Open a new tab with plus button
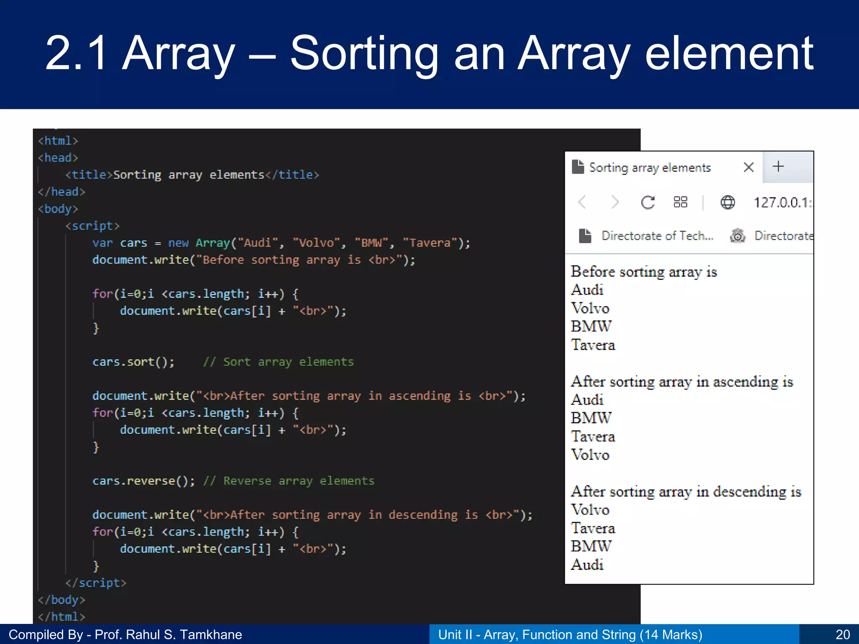The image size is (859, 644). click(778, 166)
